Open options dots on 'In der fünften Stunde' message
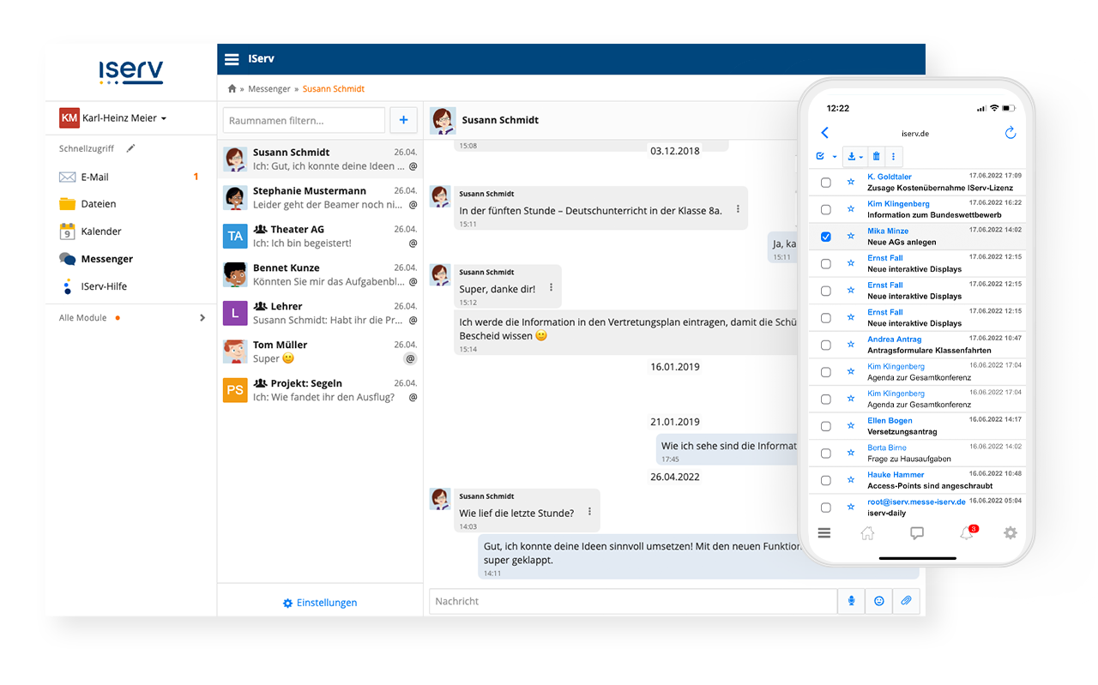This screenshot has height=685, width=1098. click(x=738, y=209)
